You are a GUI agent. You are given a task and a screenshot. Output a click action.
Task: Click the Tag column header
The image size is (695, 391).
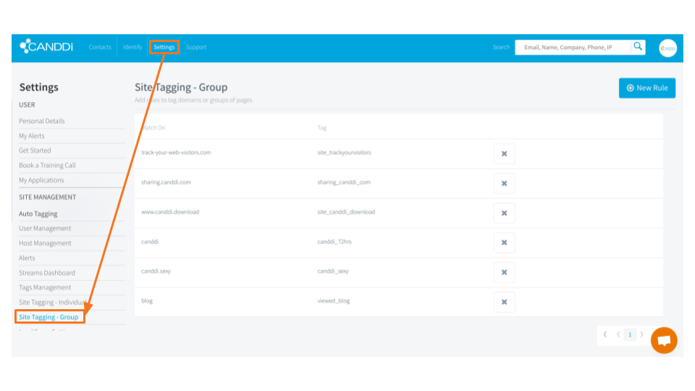point(321,127)
